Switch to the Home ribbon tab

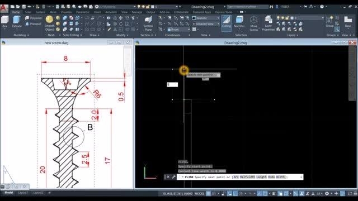pos(16,12)
